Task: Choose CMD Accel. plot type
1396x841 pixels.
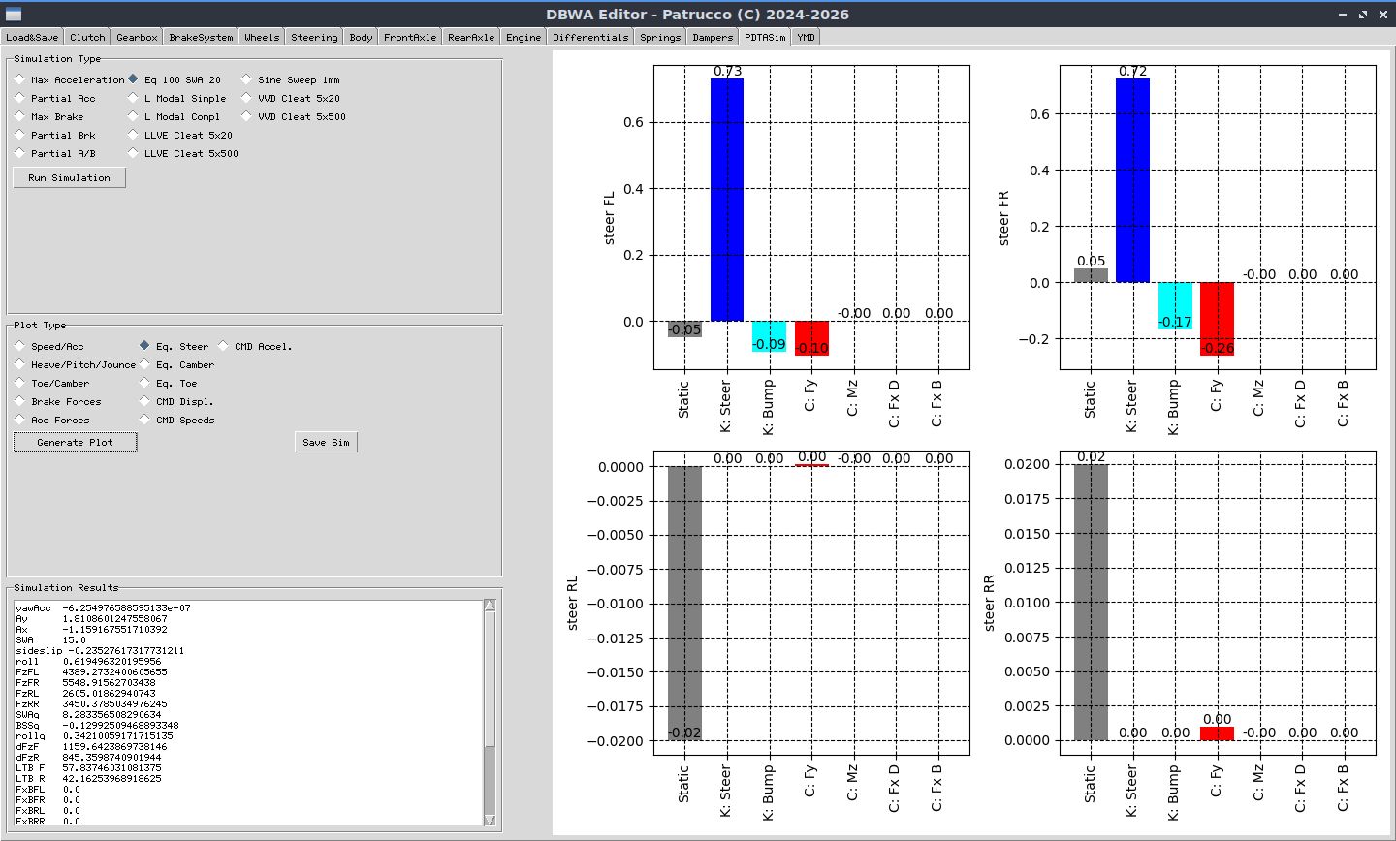Action: (x=255, y=346)
